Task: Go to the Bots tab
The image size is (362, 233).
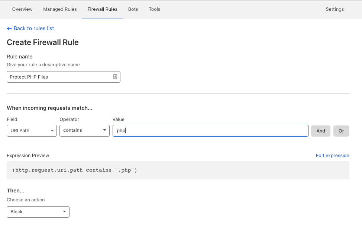Action: click(133, 9)
